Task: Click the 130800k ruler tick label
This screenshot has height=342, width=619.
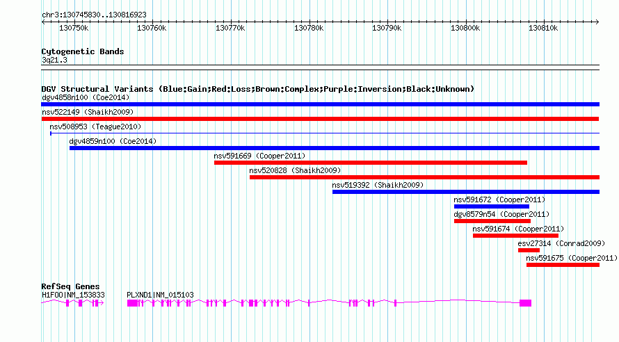Action: pyautogui.click(x=465, y=28)
